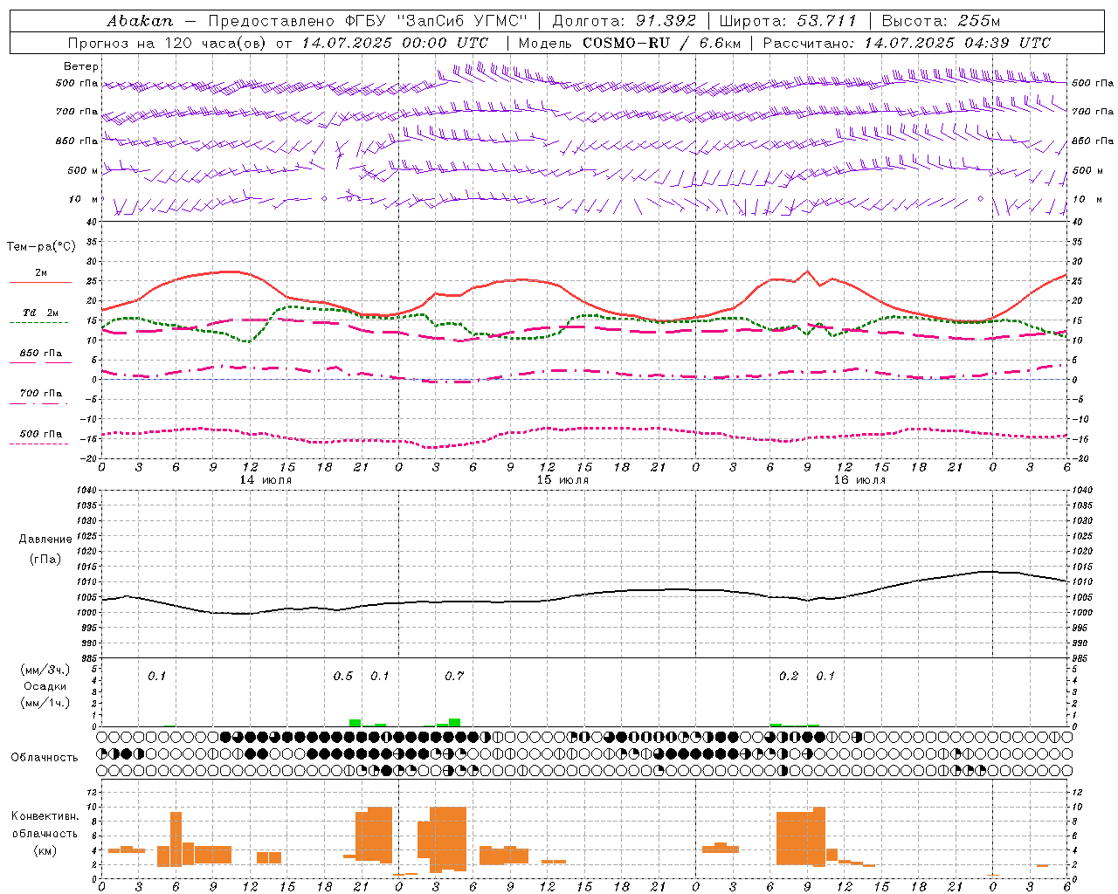Select the "Осадки" precipitation label
The width and height of the screenshot is (1118, 894).
coord(45,686)
